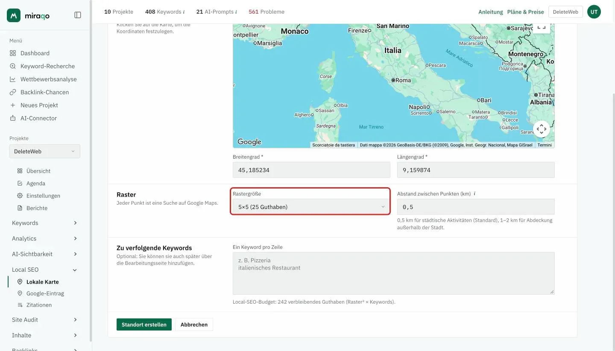Click the miraqo logo icon
This screenshot has height=351, width=615.
(14, 15)
